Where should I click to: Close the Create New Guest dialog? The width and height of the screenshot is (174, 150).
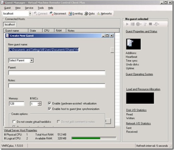tap(112, 36)
